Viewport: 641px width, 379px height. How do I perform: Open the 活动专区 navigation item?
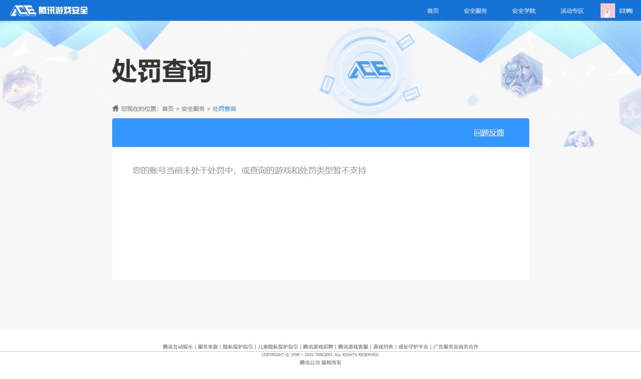click(572, 11)
